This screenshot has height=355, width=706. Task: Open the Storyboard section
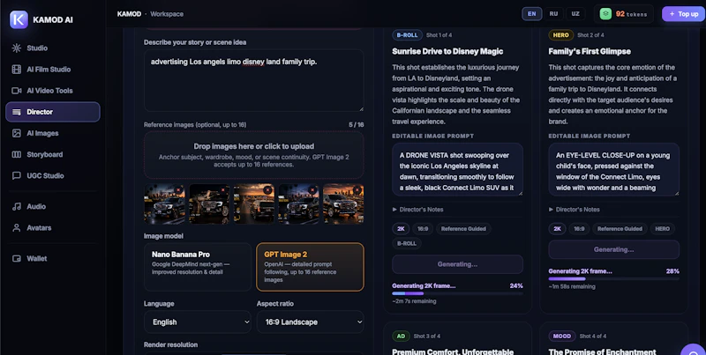[x=53, y=154]
